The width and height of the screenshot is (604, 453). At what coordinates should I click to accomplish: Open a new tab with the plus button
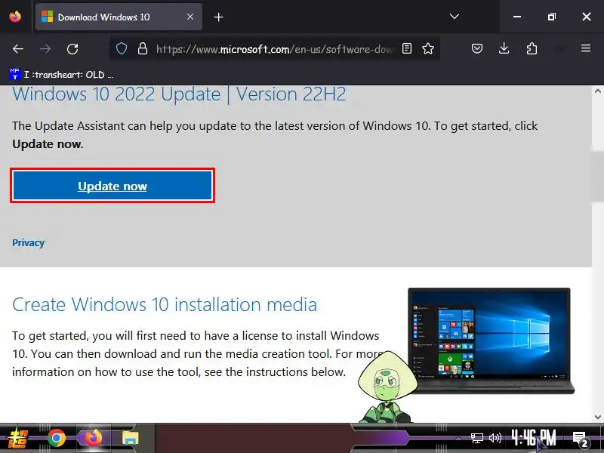[x=218, y=17]
